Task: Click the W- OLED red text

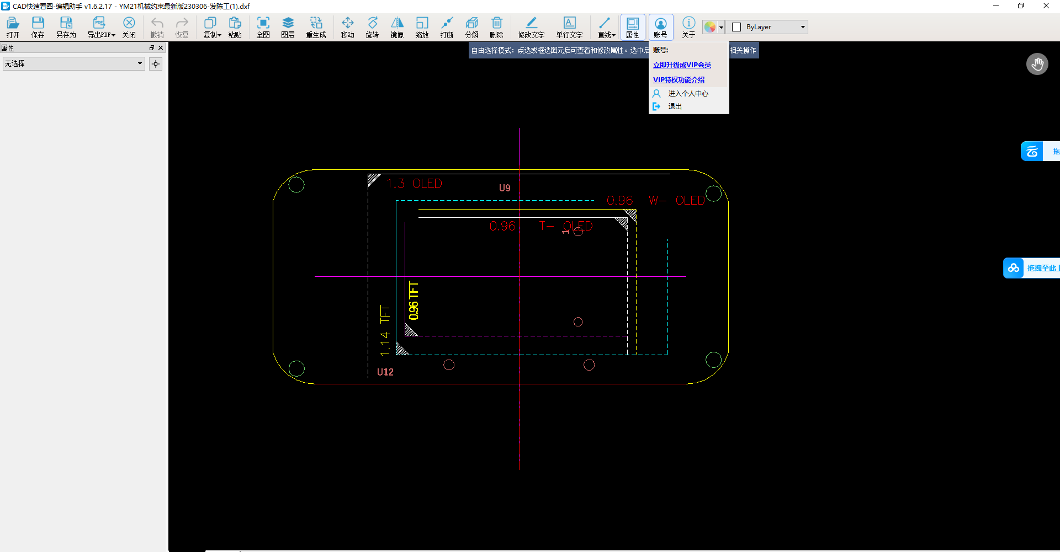Action: pyautogui.click(x=676, y=201)
